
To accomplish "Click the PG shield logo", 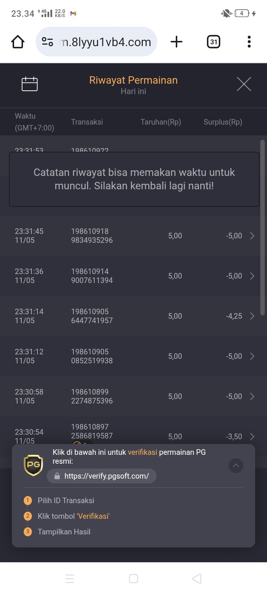I will click(x=33, y=464).
